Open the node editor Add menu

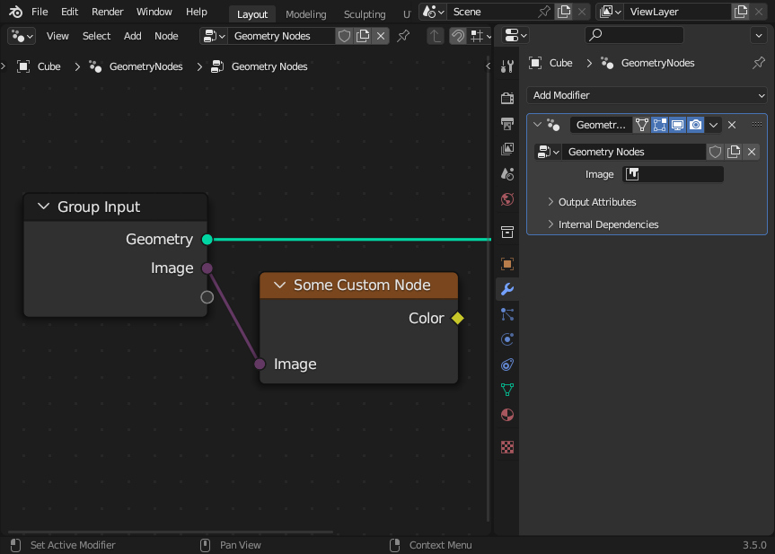click(133, 36)
